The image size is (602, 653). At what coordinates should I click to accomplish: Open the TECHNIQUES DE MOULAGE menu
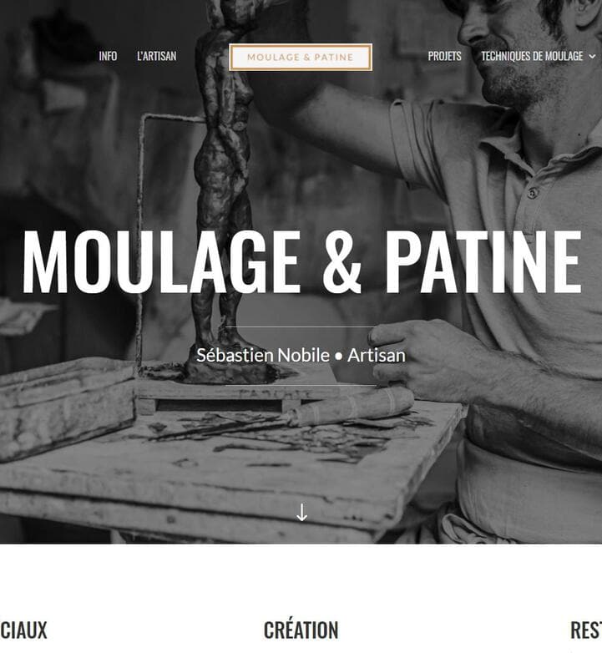click(x=532, y=56)
